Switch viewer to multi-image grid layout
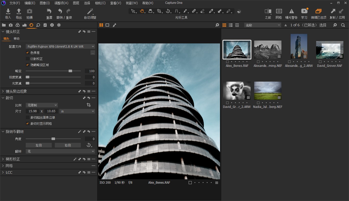The width and height of the screenshot is (349, 201). (101, 25)
